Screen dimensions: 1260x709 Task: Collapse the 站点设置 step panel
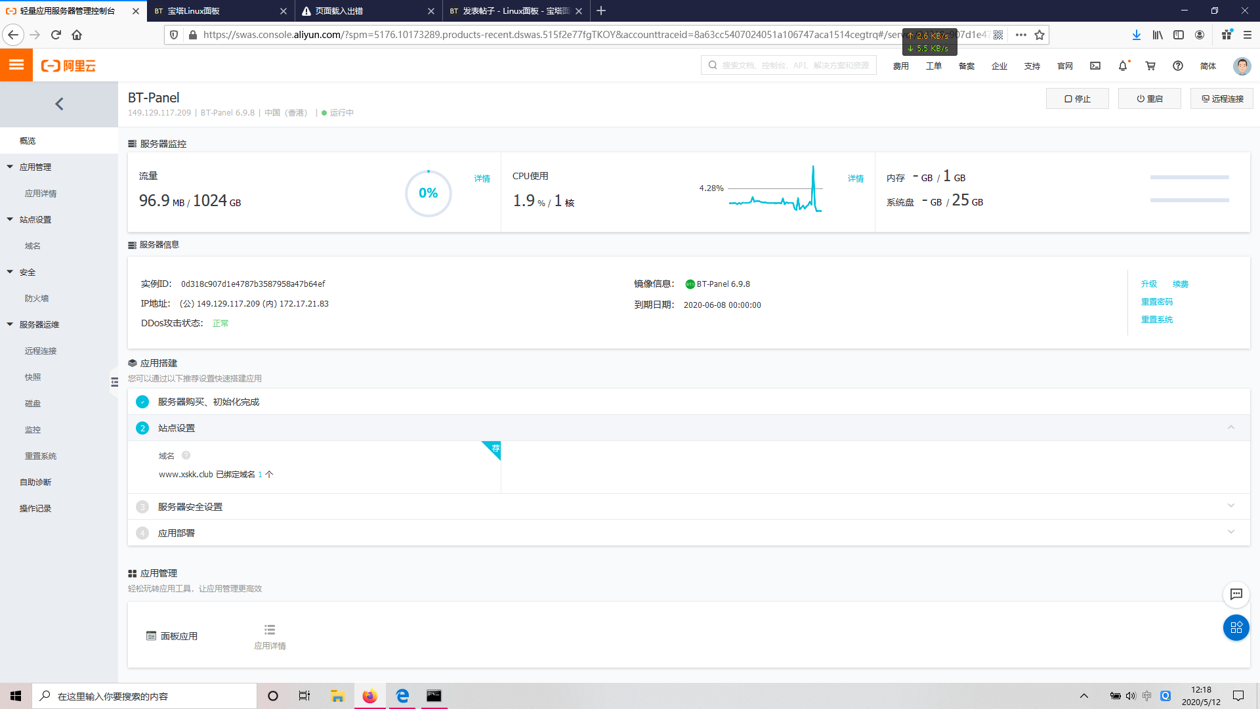(1231, 427)
